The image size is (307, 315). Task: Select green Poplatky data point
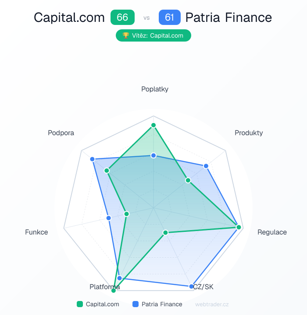(x=153, y=126)
